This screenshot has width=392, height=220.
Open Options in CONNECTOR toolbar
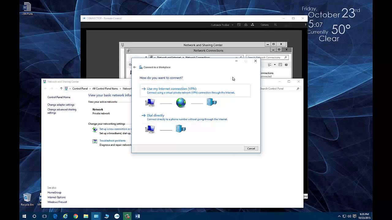(265, 25)
